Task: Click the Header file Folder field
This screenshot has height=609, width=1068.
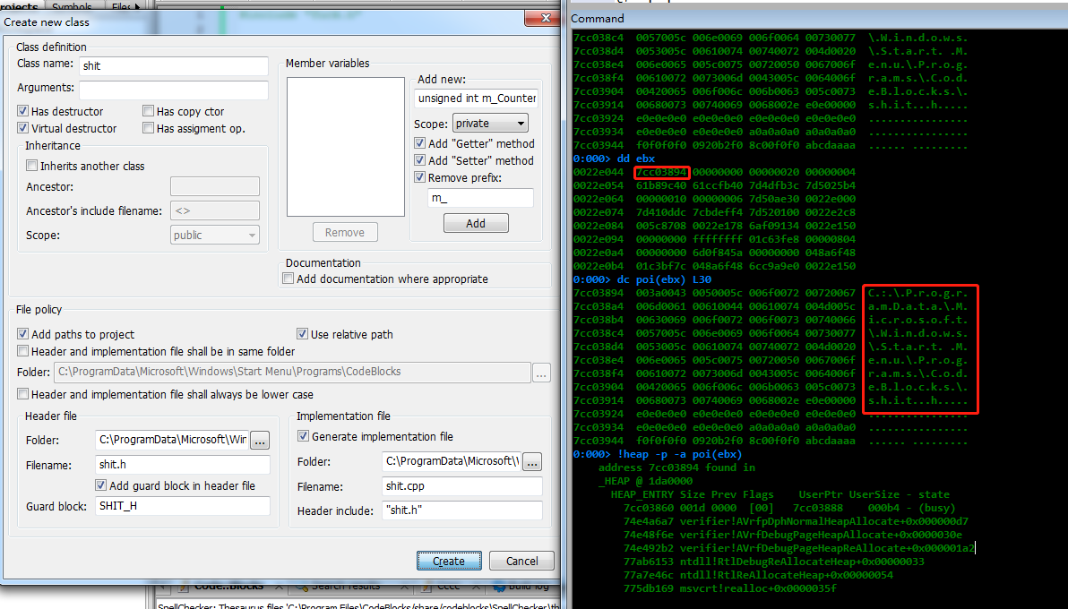Action: pyautogui.click(x=172, y=440)
